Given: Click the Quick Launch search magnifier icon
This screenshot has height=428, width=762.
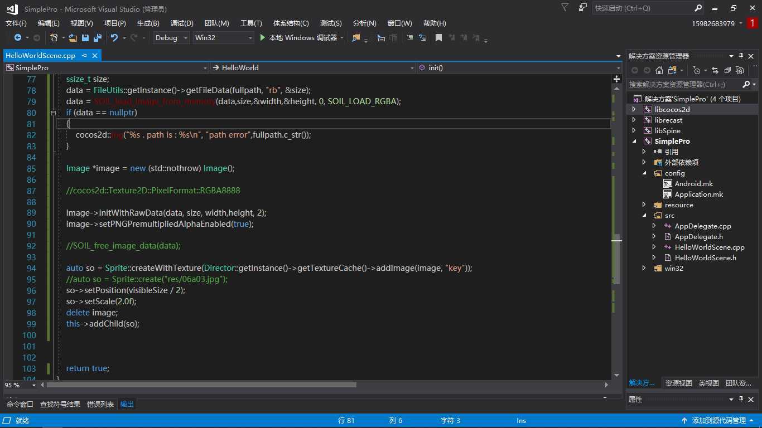Looking at the screenshot, I should pos(698,8).
